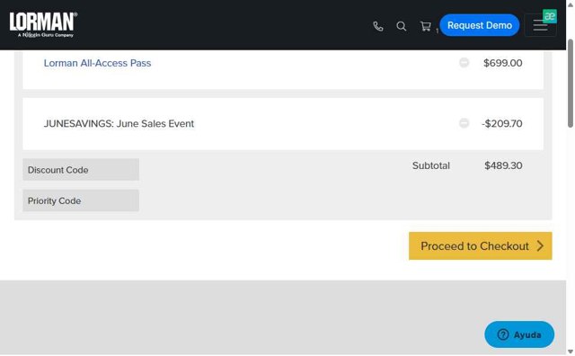Click the Request Demo button

pyautogui.click(x=479, y=25)
